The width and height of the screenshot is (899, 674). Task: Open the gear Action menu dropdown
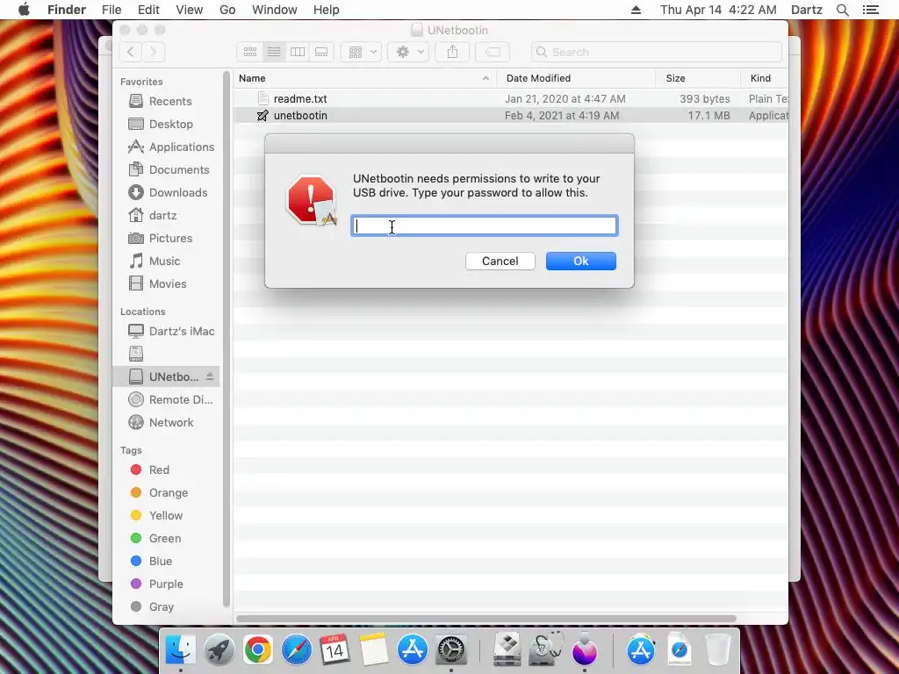point(408,52)
